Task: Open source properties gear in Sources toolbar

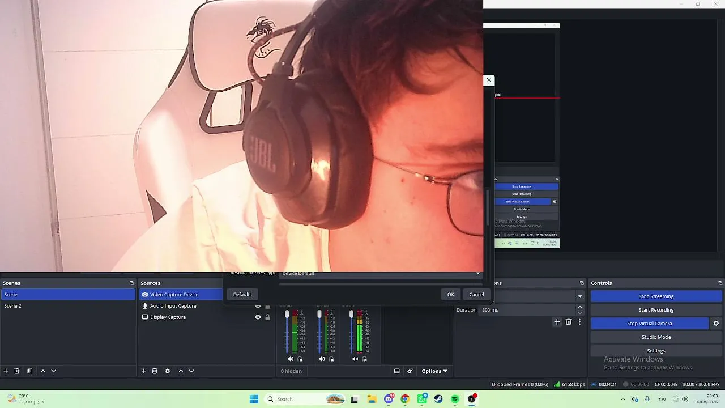Action: pos(168,371)
